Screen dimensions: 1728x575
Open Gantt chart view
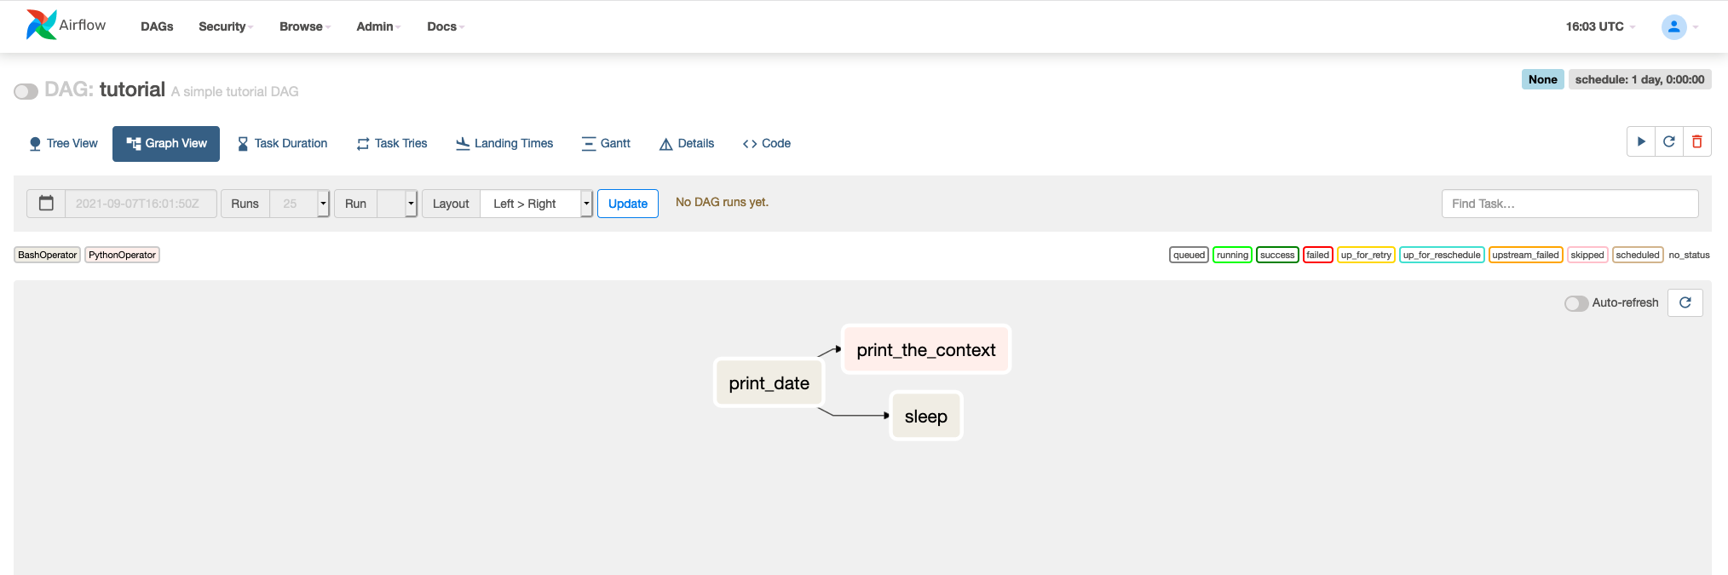(x=606, y=143)
